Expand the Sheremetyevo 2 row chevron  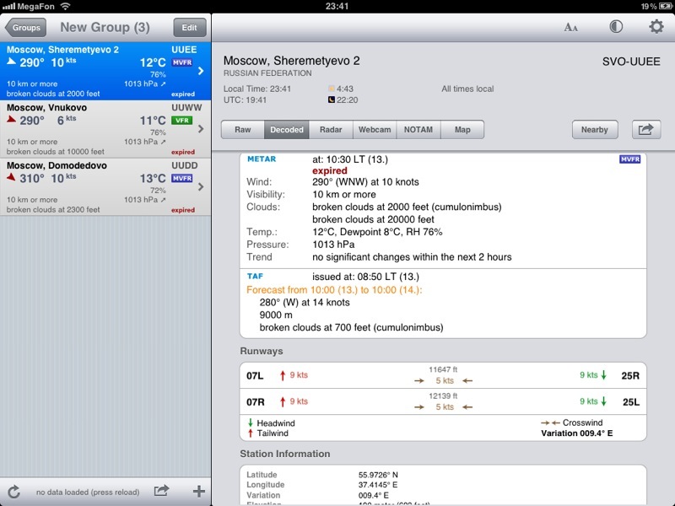201,71
